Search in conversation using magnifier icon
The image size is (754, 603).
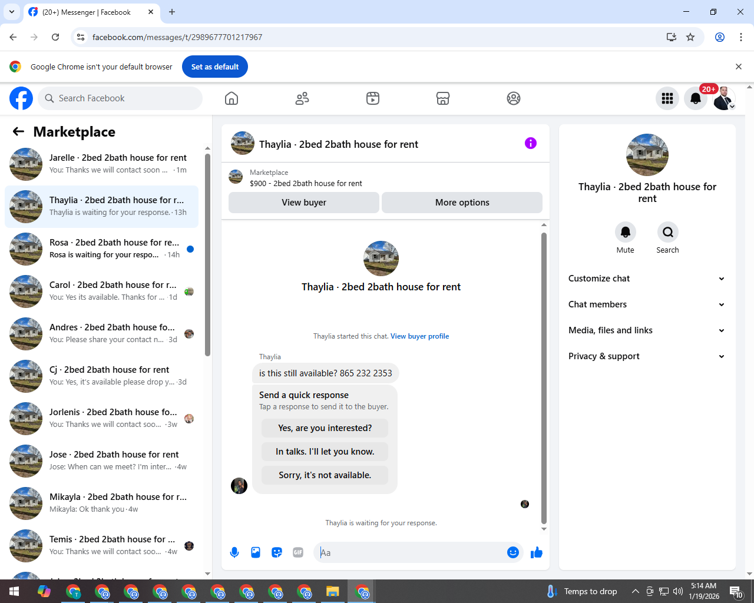click(x=668, y=232)
